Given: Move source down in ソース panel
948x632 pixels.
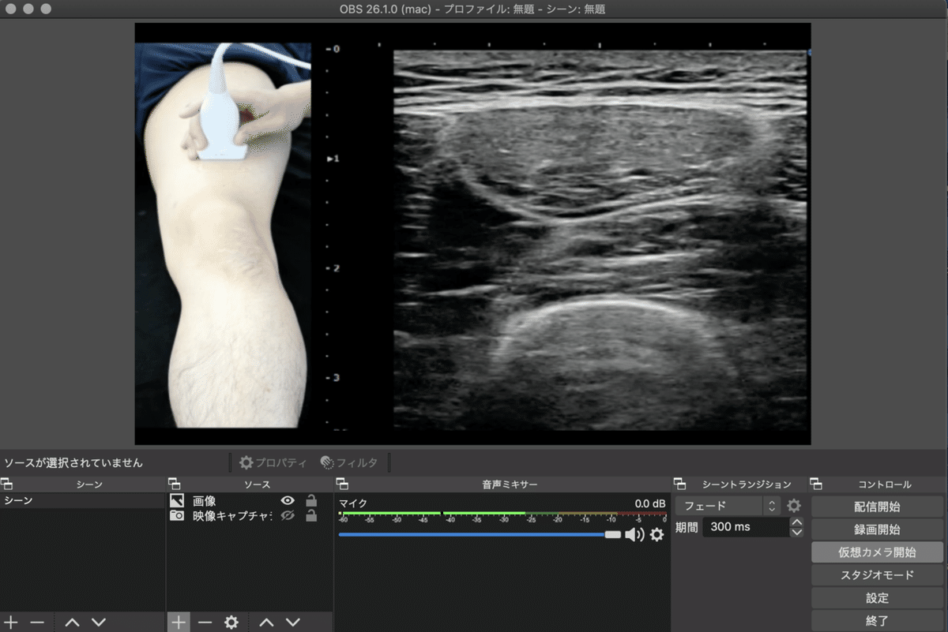Looking at the screenshot, I should tap(293, 623).
